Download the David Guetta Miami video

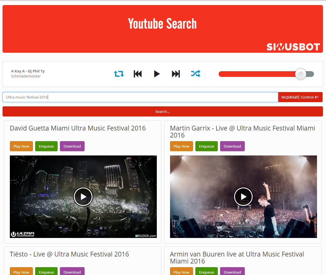click(72, 146)
